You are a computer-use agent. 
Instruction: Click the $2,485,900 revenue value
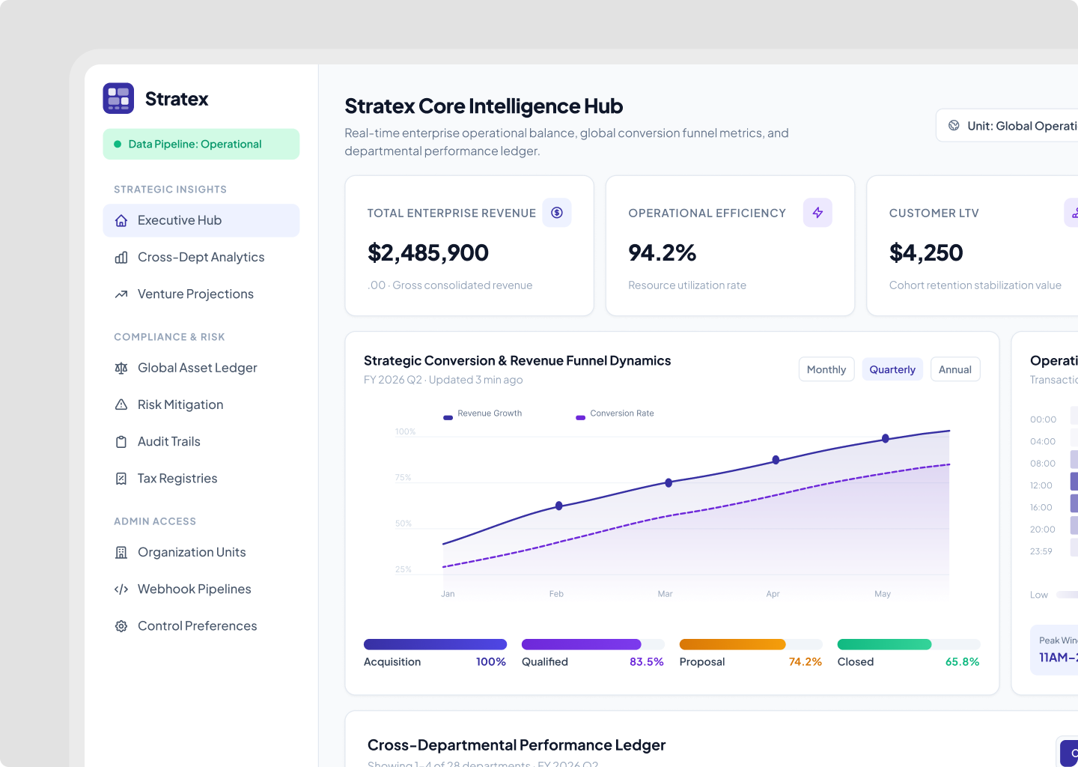(428, 253)
